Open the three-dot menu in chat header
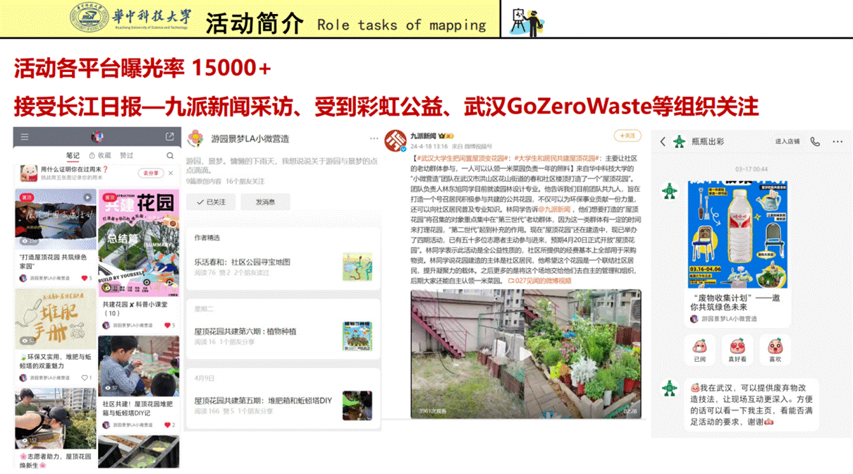 pos(837,142)
